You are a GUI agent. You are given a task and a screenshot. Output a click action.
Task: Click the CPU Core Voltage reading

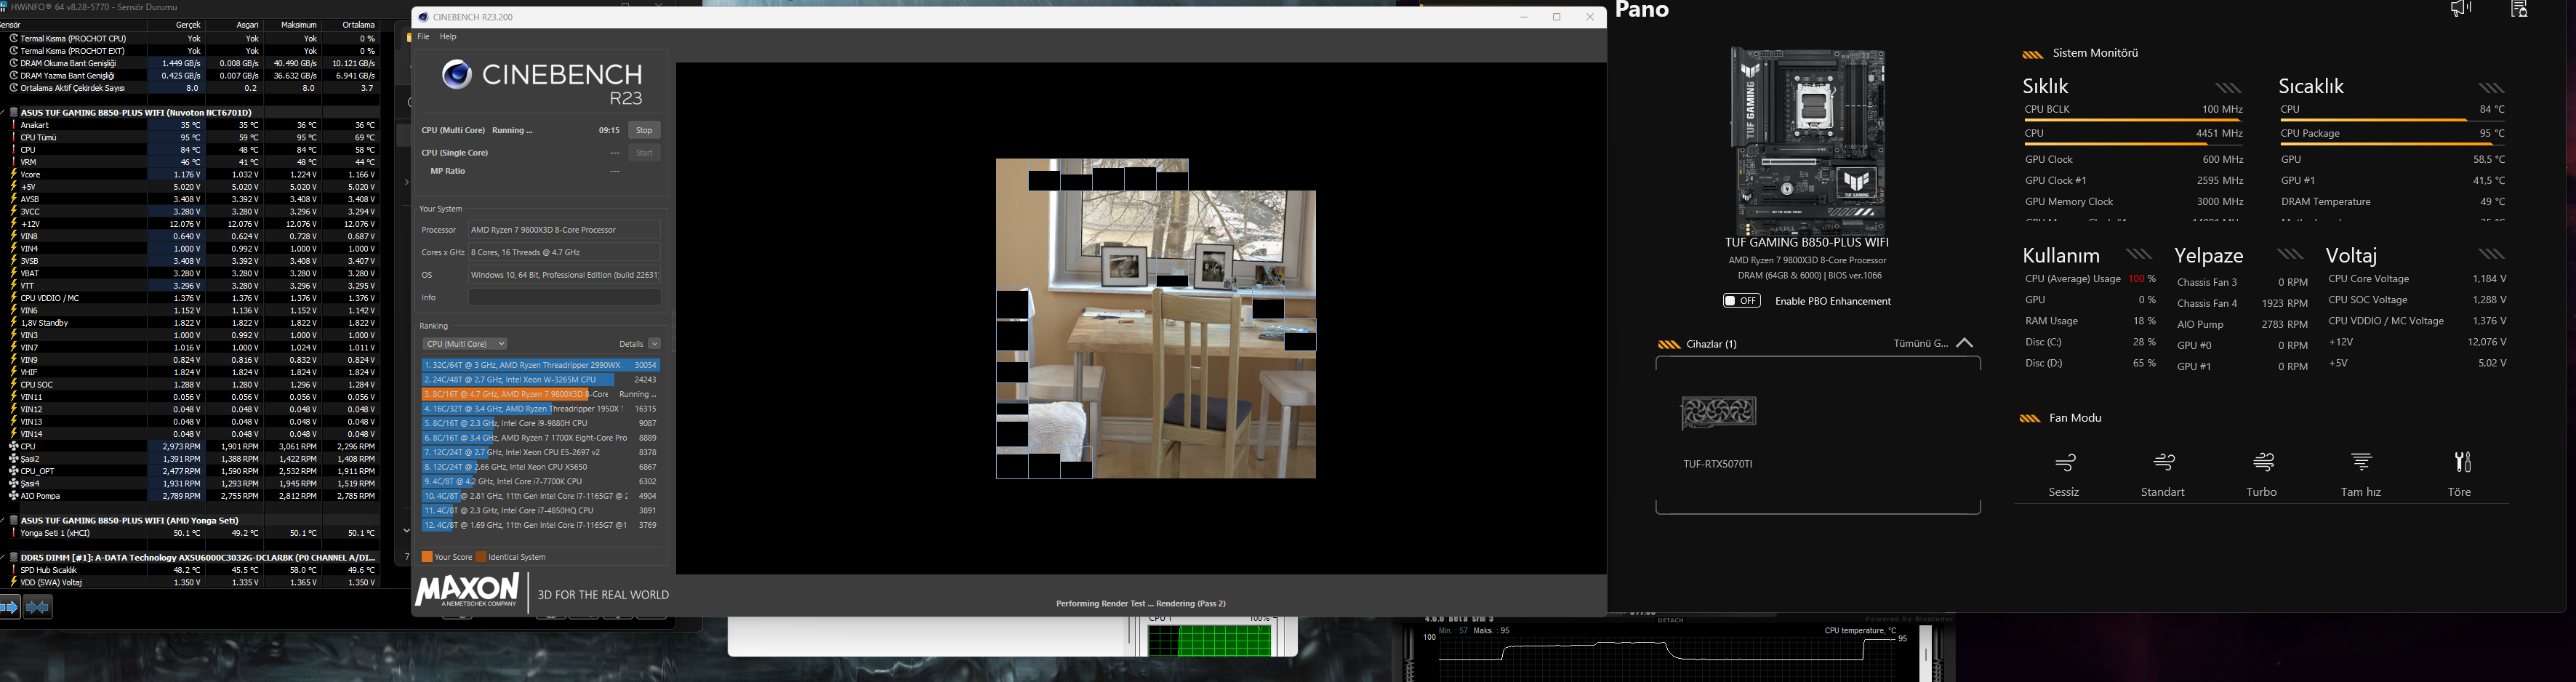pos(2417,279)
